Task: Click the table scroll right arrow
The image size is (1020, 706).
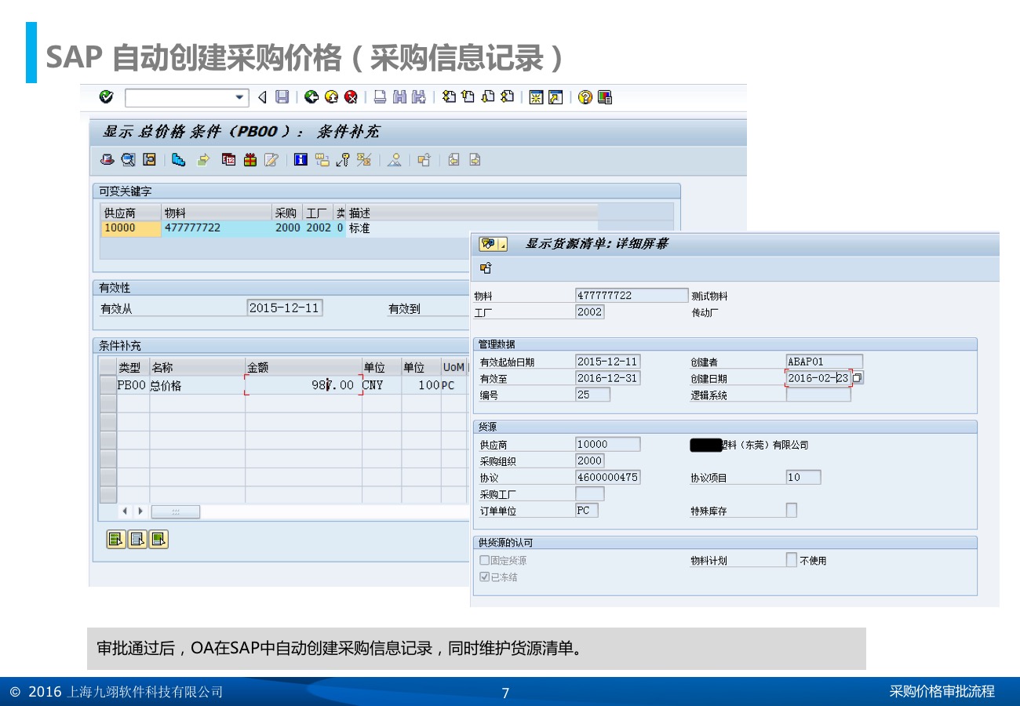Action: [x=140, y=511]
